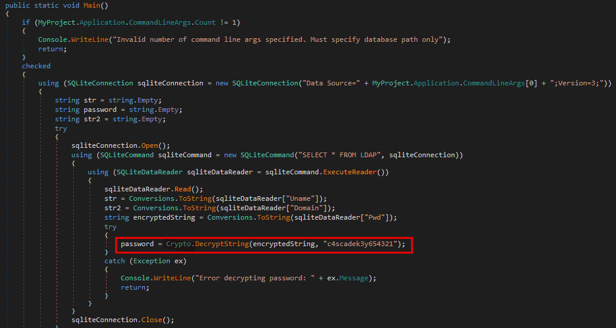Screen dimensions: 616x328
Task: Go to the sqliteConnection.Close() call
Action: pyautogui.click(x=123, y=320)
